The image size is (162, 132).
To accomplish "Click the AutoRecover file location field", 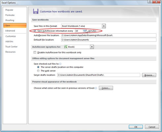I will coord(109,35).
